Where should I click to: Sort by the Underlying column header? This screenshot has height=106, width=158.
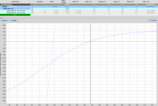coord(15,2)
